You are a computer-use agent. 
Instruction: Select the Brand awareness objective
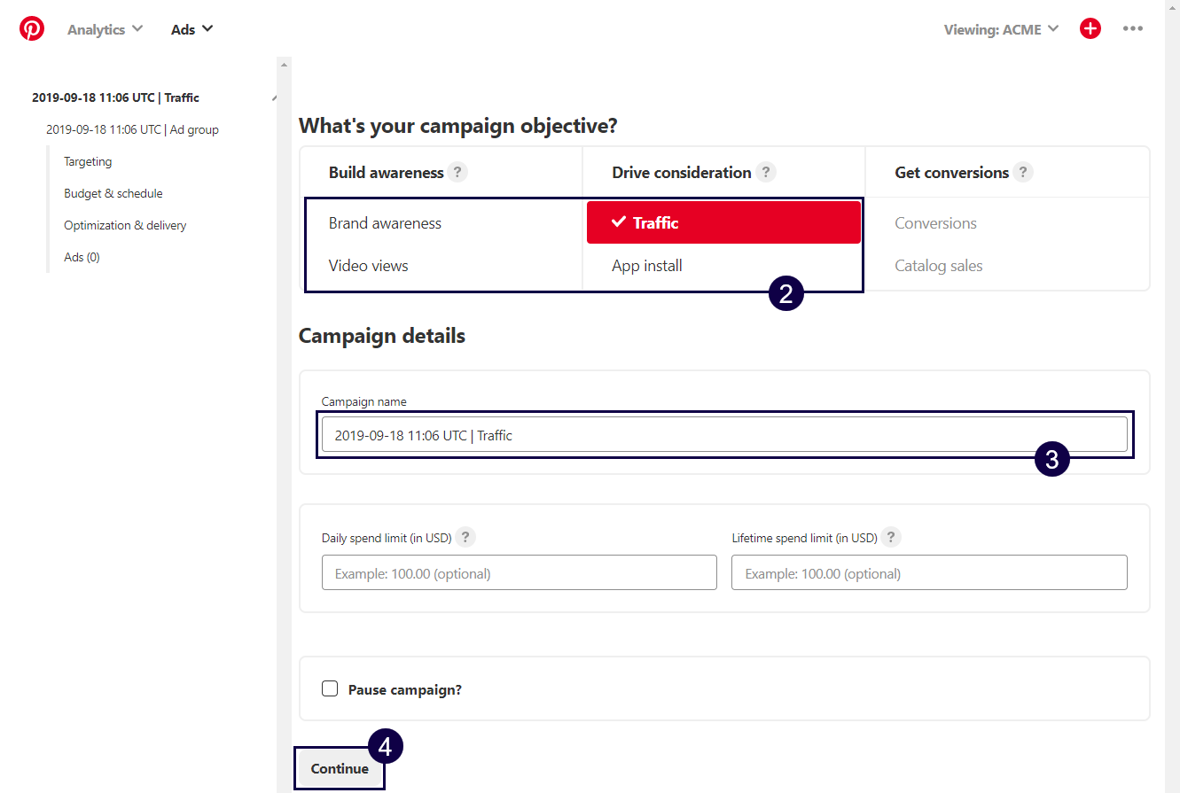(x=385, y=223)
